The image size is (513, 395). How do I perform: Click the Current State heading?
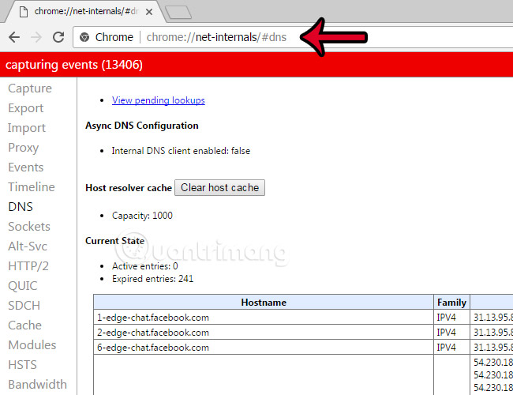(x=114, y=241)
